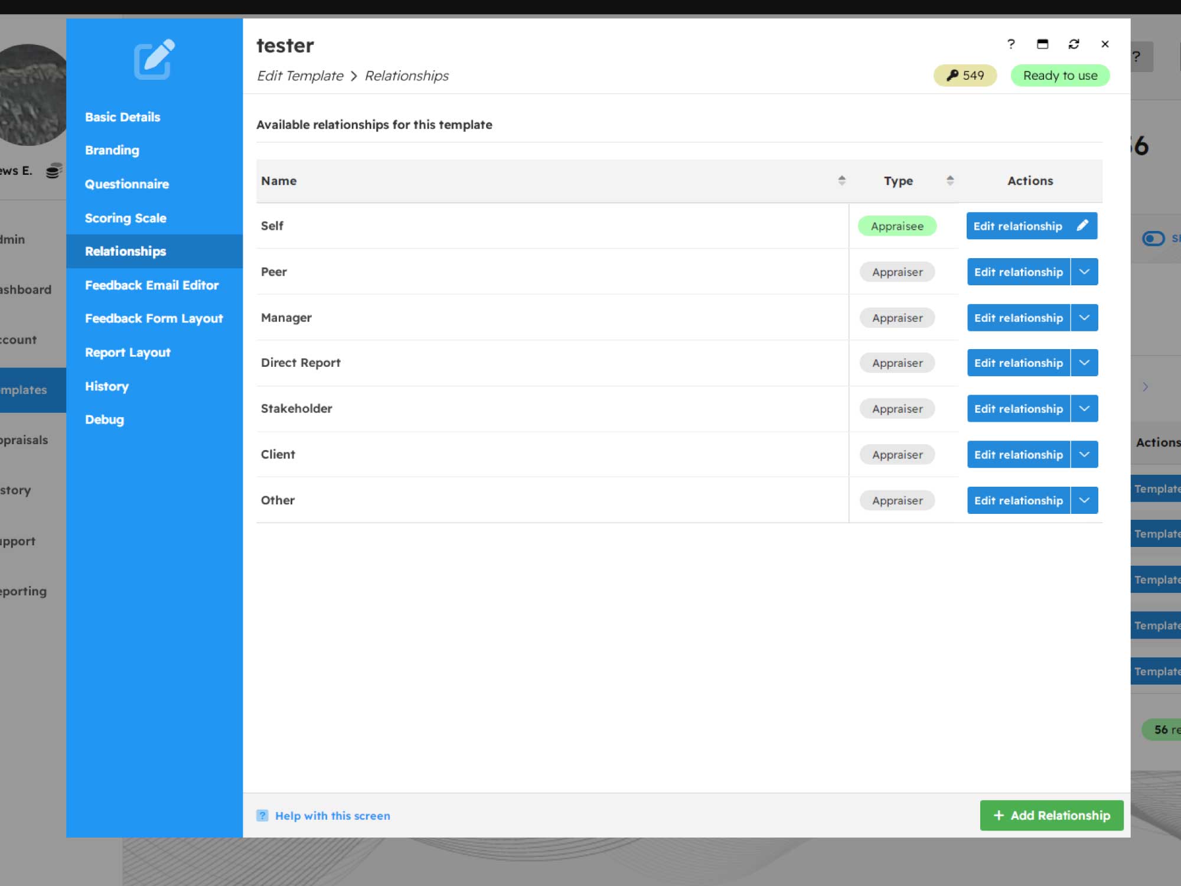Click the Ready to use status badge
This screenshot has height=886, width=1181.
pyautogui.click(x=1060, y=76)
